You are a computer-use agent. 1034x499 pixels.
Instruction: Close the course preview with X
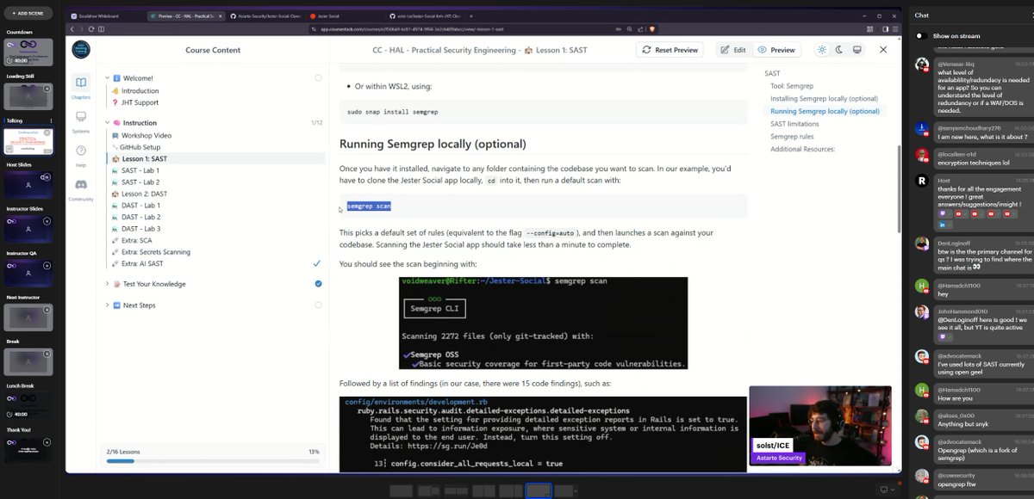point(883,50)
